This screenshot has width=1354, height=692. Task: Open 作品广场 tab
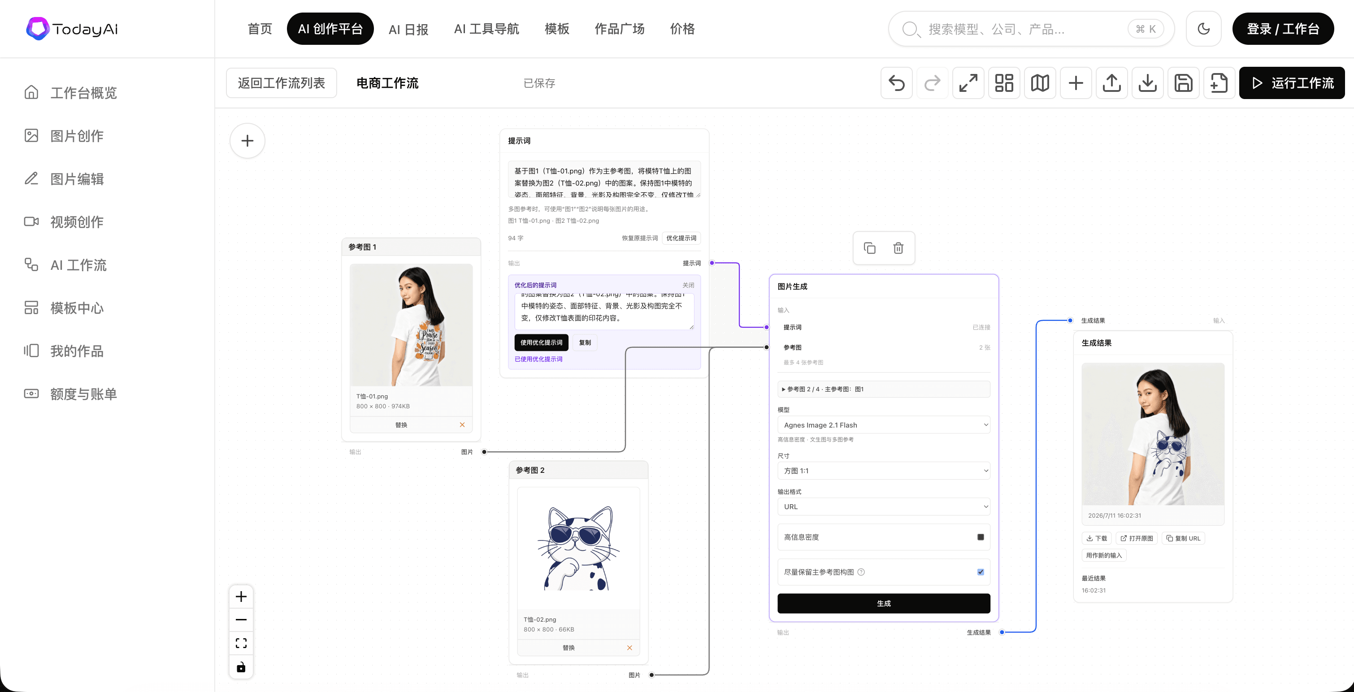[619, 29]
